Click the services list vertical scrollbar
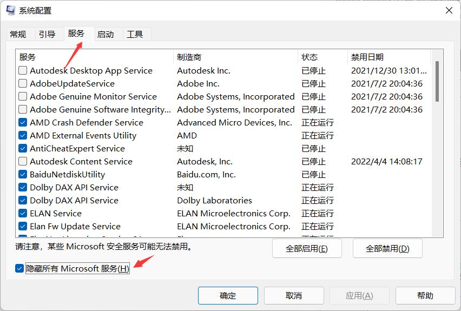Screen dimensions: 461x311 point(437,81)
